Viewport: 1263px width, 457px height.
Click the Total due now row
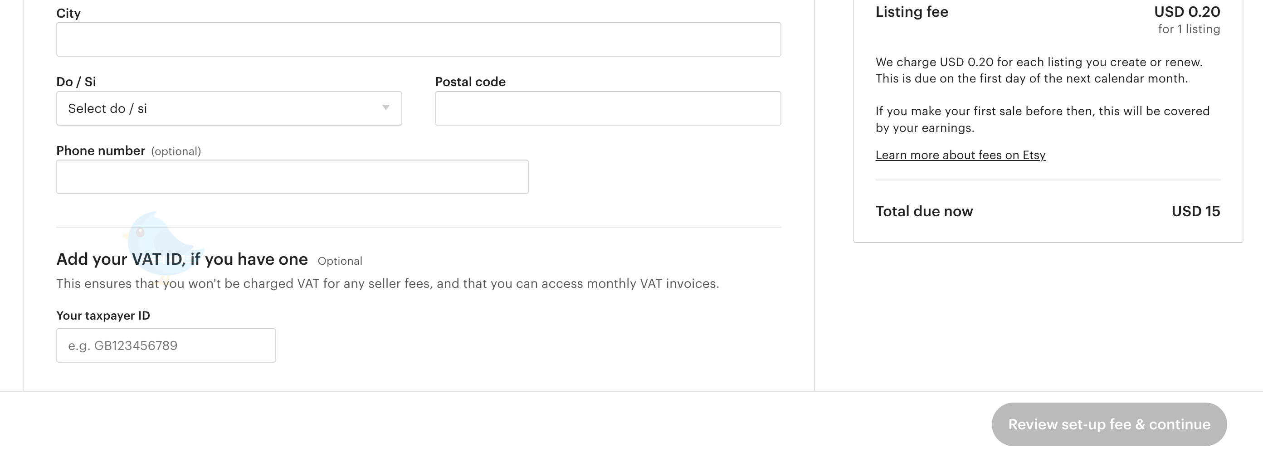click(924, 211)
